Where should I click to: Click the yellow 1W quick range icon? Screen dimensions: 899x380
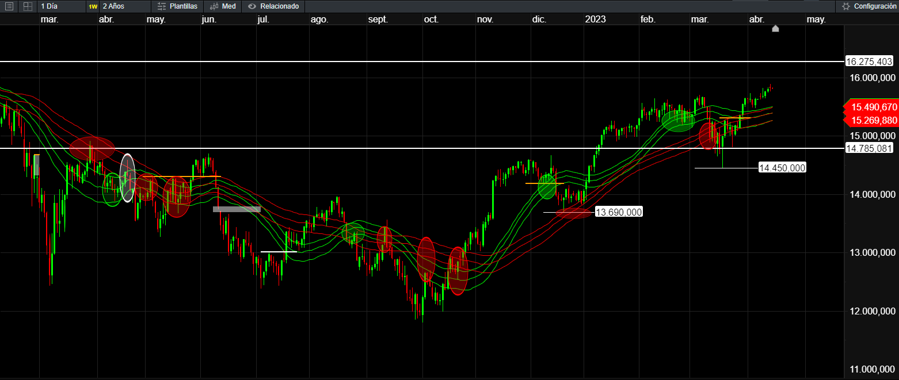pyautogui.click(x=93, y=6)
